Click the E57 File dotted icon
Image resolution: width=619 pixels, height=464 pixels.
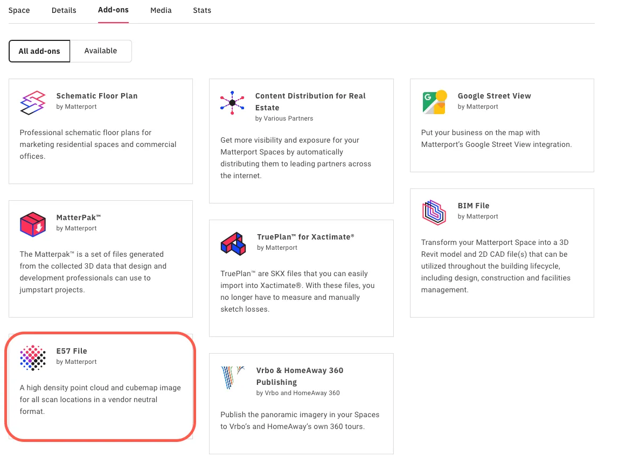click(x=33, y=358)
